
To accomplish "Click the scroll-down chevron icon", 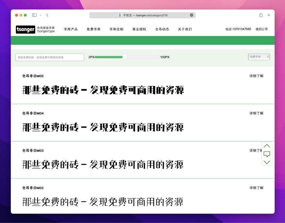I will point(267,162).
